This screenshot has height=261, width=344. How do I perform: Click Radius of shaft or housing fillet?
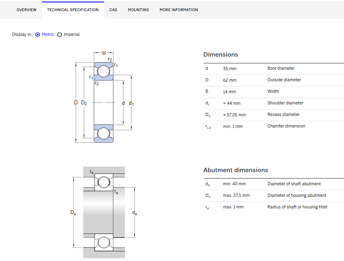click(x=297, y=207)
